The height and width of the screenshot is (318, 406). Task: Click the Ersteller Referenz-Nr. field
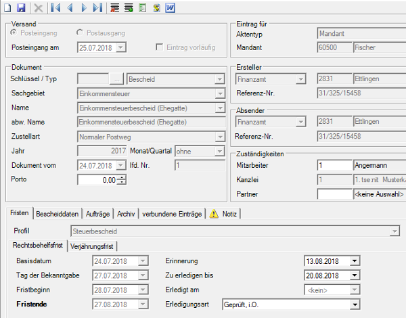361,93
